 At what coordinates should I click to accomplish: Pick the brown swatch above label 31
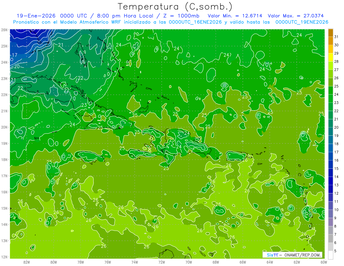click(x=331, y=33)
